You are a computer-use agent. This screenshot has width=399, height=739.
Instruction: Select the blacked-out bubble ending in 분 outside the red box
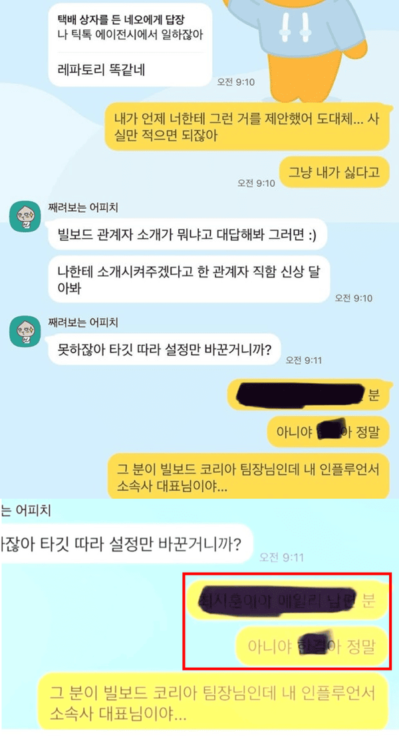pos(308,394)
